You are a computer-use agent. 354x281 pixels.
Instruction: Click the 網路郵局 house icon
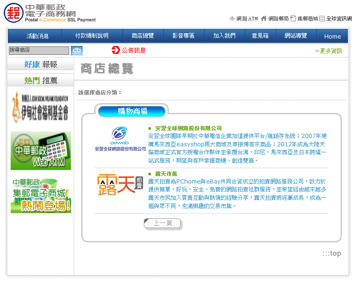click(x=264, y=19)
